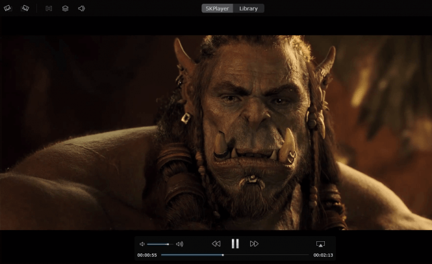The height and width of the screenshot is (264, 432).
Task: Mute using the low-volume speaker icon
Action: coord(142,244)
